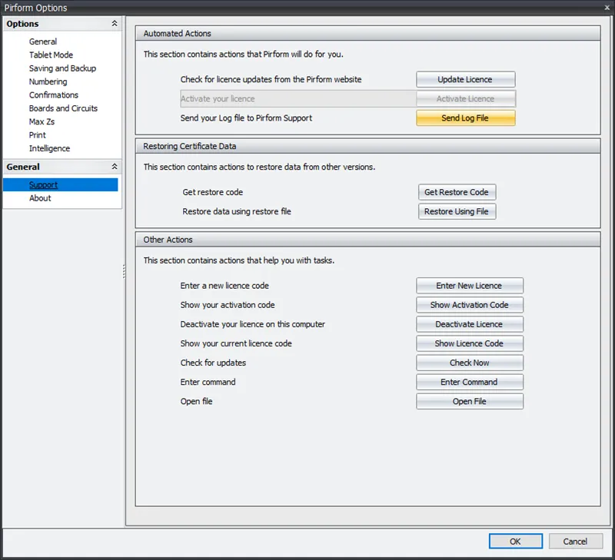Click Restore Using File
The width and height of the screenshot is (615, 560).
457,211
